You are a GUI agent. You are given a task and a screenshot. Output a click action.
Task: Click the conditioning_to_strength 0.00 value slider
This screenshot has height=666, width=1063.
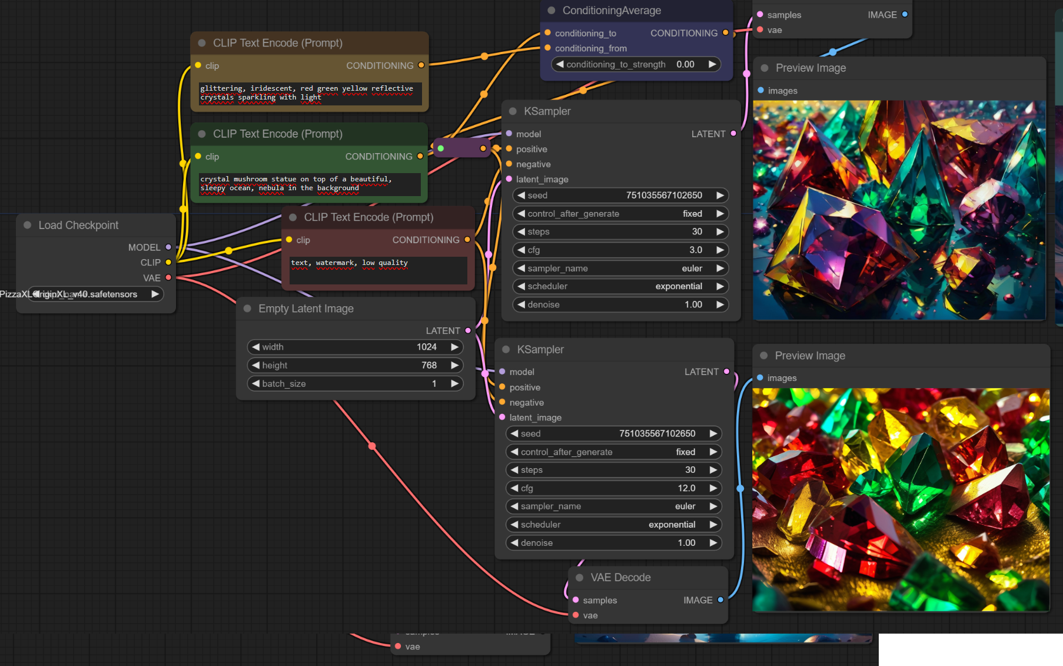click(637, 64)
